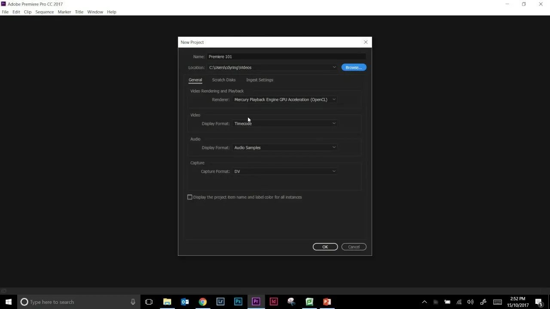Image resolution: width=550 pixels, height=309 pixels.
Task: Open the Snipping Tool taskbar icon
Action: pos(291,302)
